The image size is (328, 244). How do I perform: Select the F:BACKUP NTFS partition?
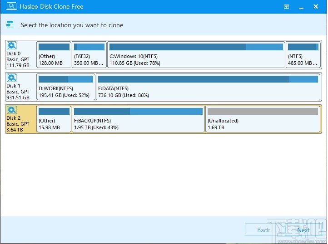point(138,119)
